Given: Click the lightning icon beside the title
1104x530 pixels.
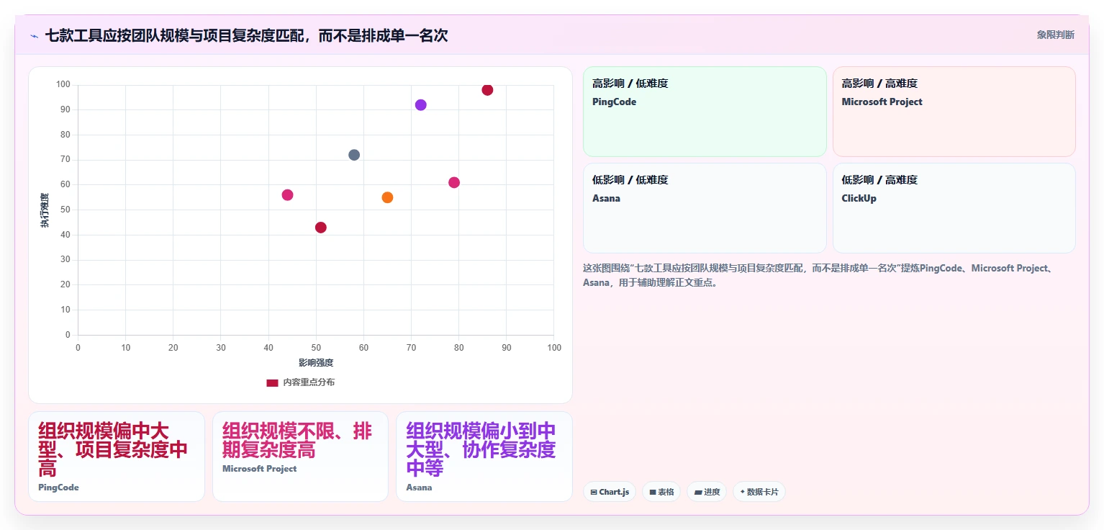Looking at the screenshot, I should coord(34,35).
